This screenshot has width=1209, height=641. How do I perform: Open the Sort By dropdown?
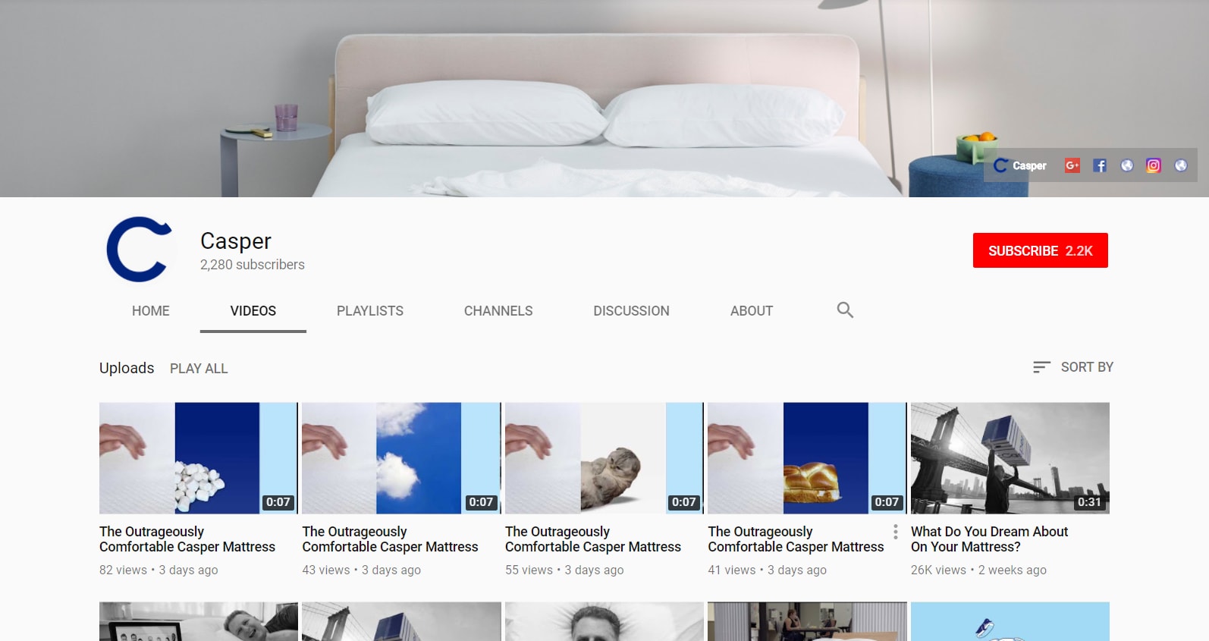(x=1072, y=367)
